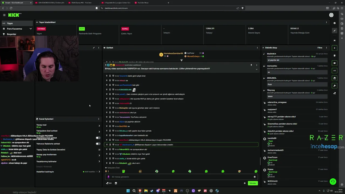The height and width of the screenshot is (194, 345).
Task: Open Windows Start menu
Action: pyautogui.click(x=128, y=191)
